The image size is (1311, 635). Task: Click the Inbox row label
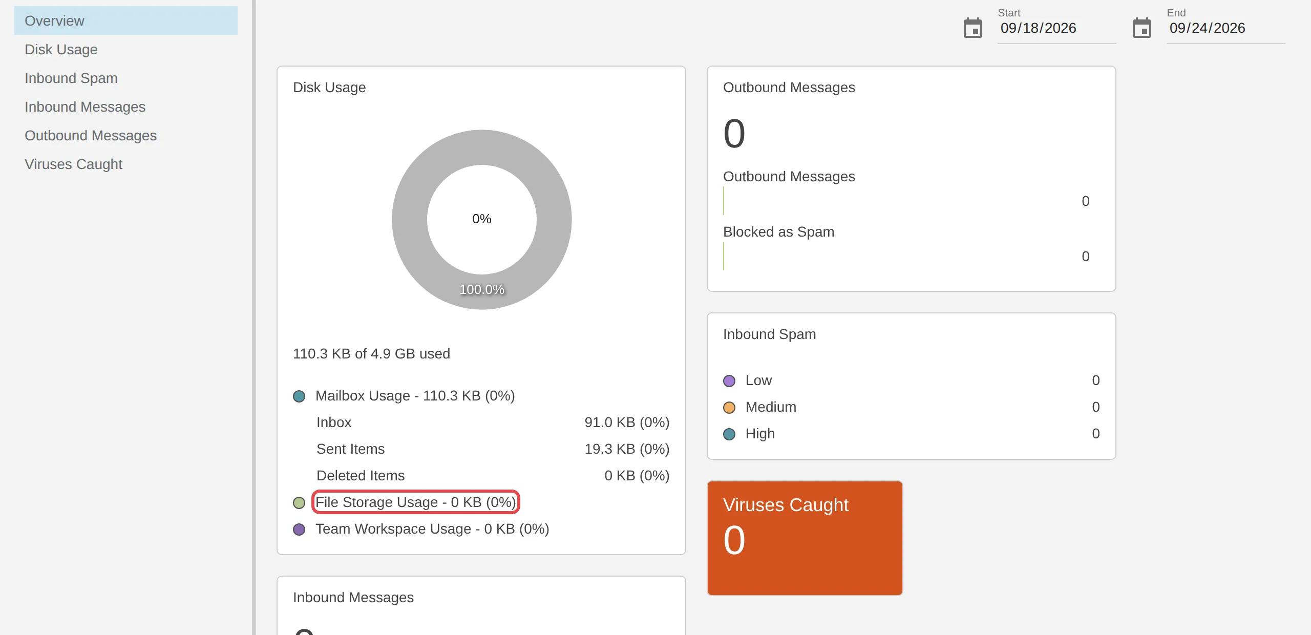333,422
